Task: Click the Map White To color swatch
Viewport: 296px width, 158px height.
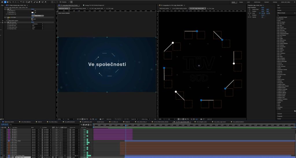Action: coord(33,12)
